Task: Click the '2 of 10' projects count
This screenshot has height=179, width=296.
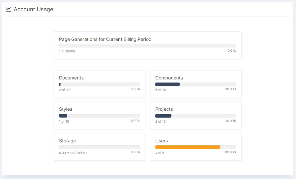Action: click(161, 121)
